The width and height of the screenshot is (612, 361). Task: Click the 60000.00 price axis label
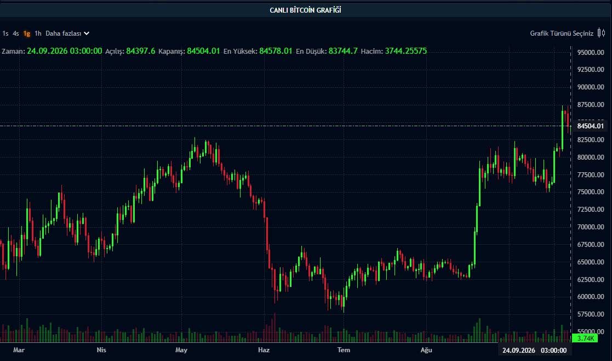click(x=591, y=296)
